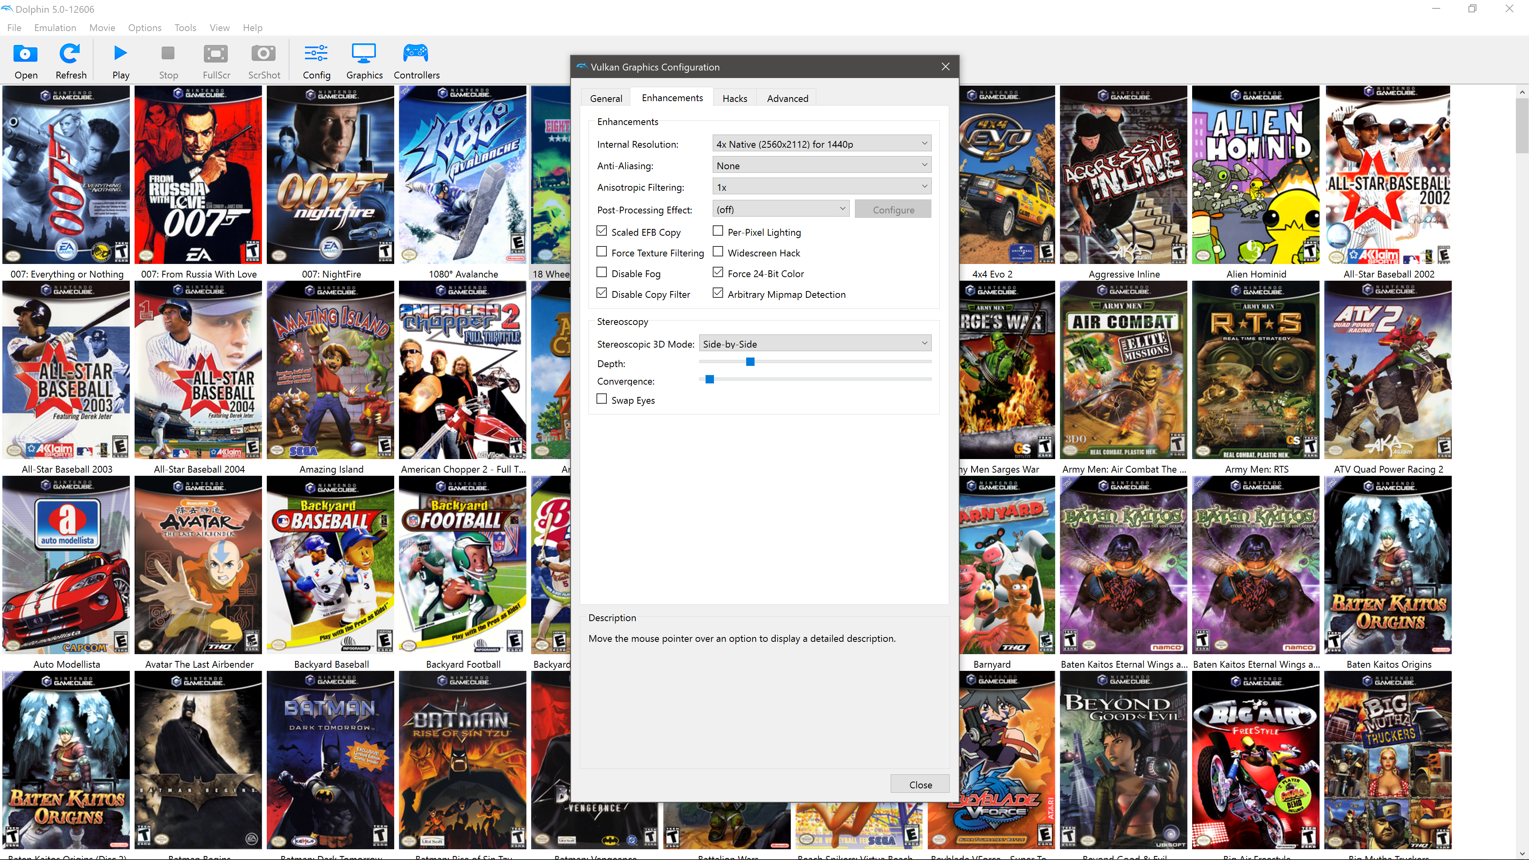Open the Anti-Aliasing dropdown

821,165
